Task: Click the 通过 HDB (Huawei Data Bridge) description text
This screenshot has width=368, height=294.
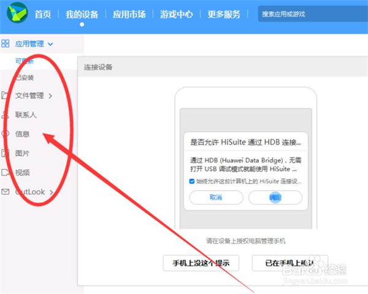Action: click(245, 165)
